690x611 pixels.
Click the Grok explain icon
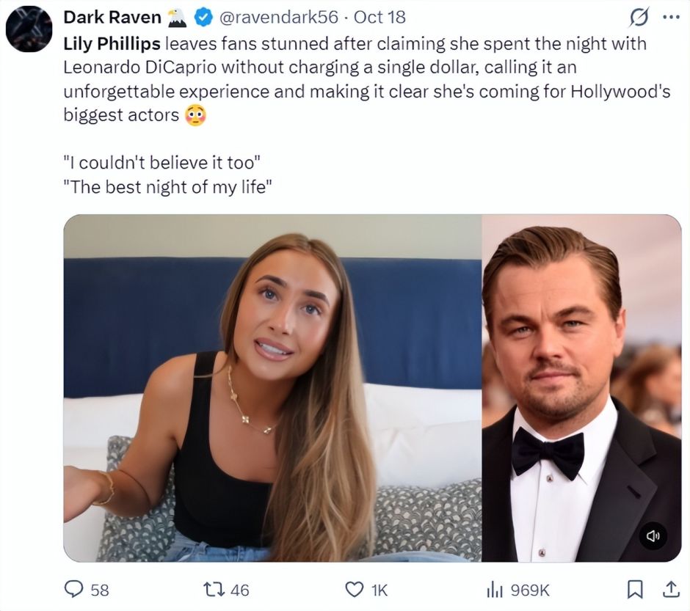(x=639, y=18)
